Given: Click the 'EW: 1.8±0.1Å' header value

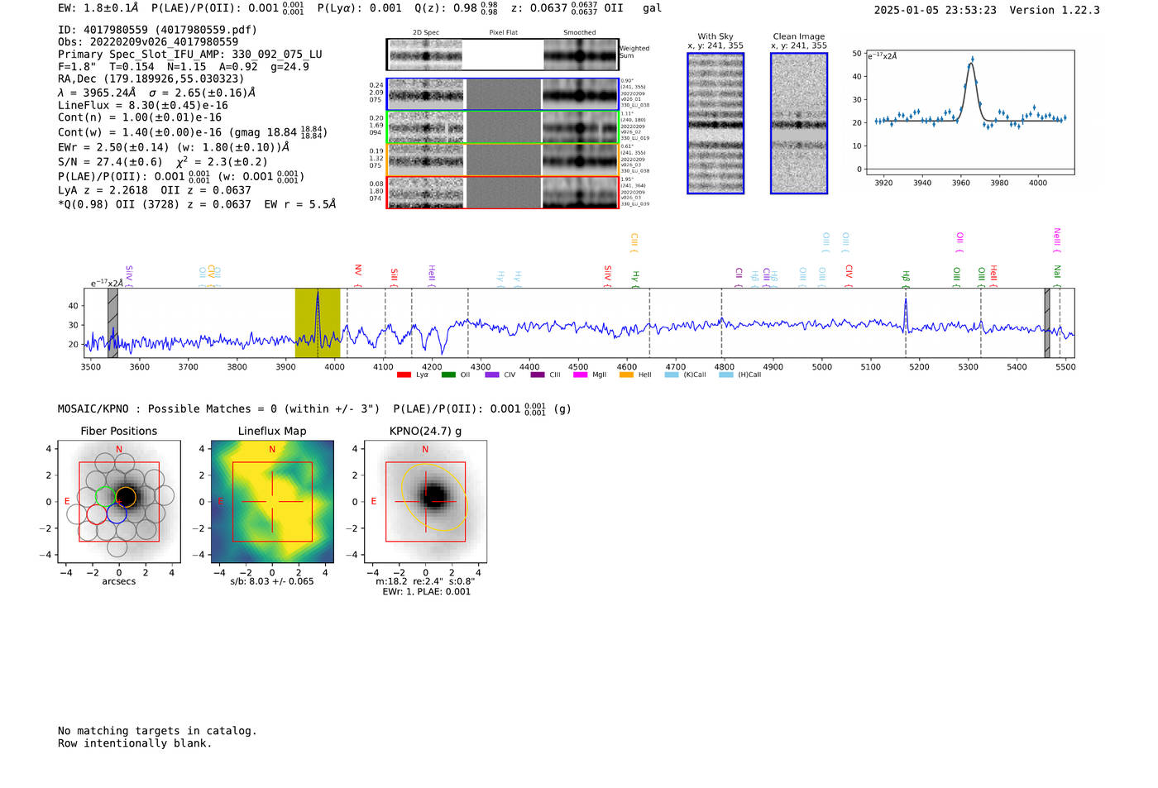Looking at the screenshot, I should (x=98, y=8).
